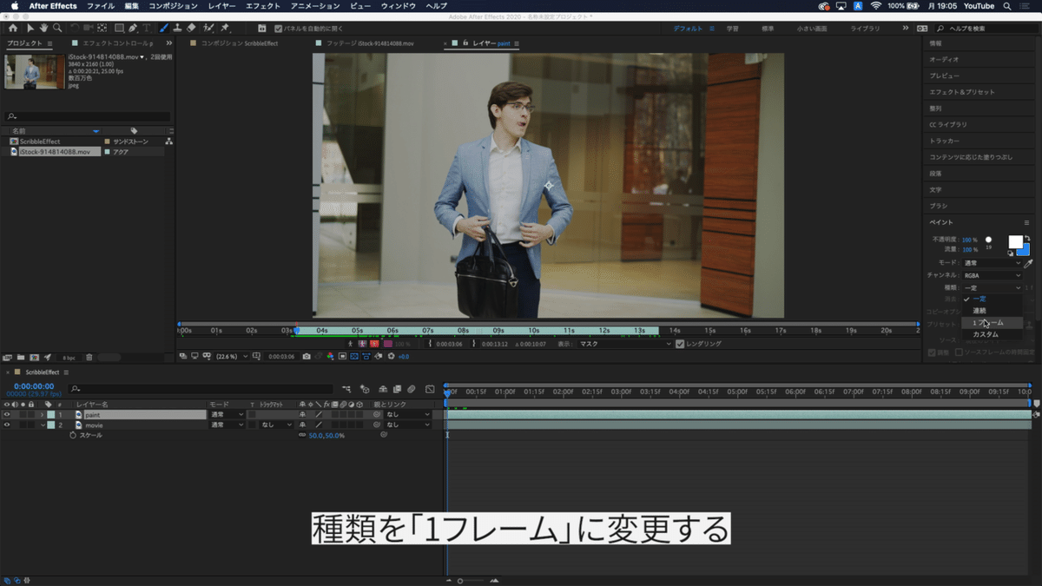Open the 文字 panel

coord(935,189)
